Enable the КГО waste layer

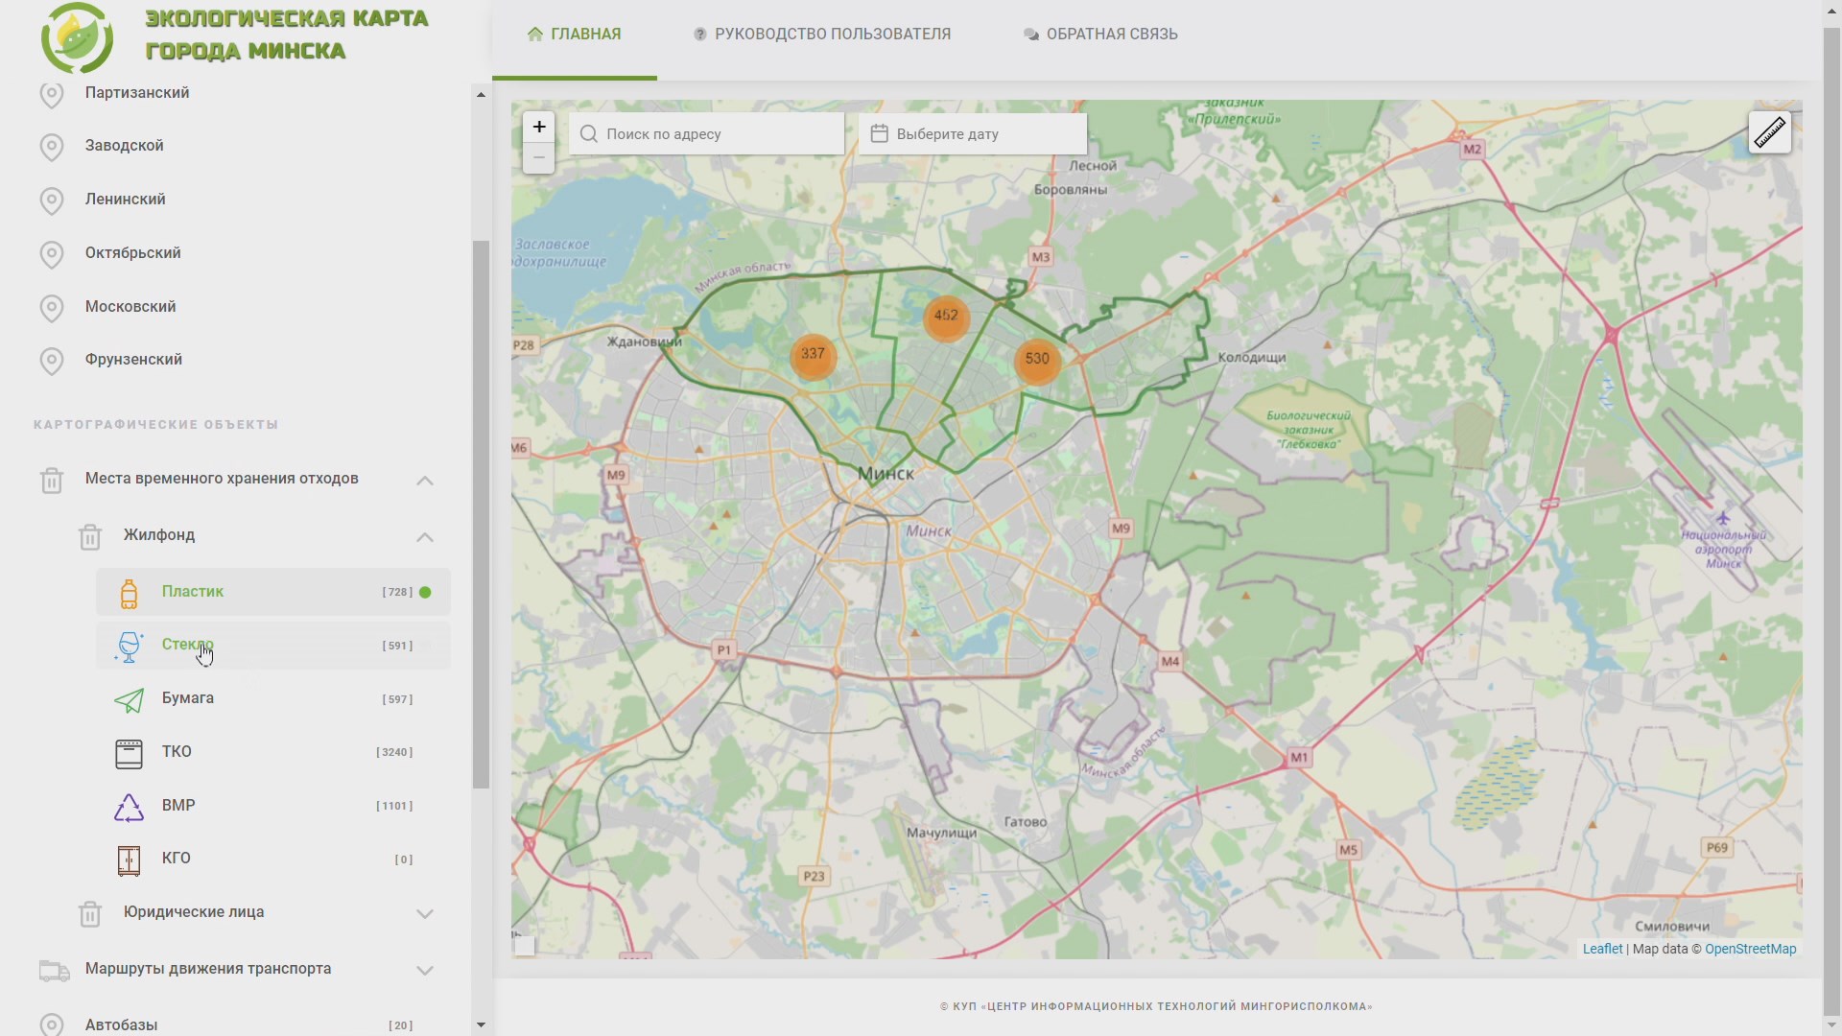point(273,859)
